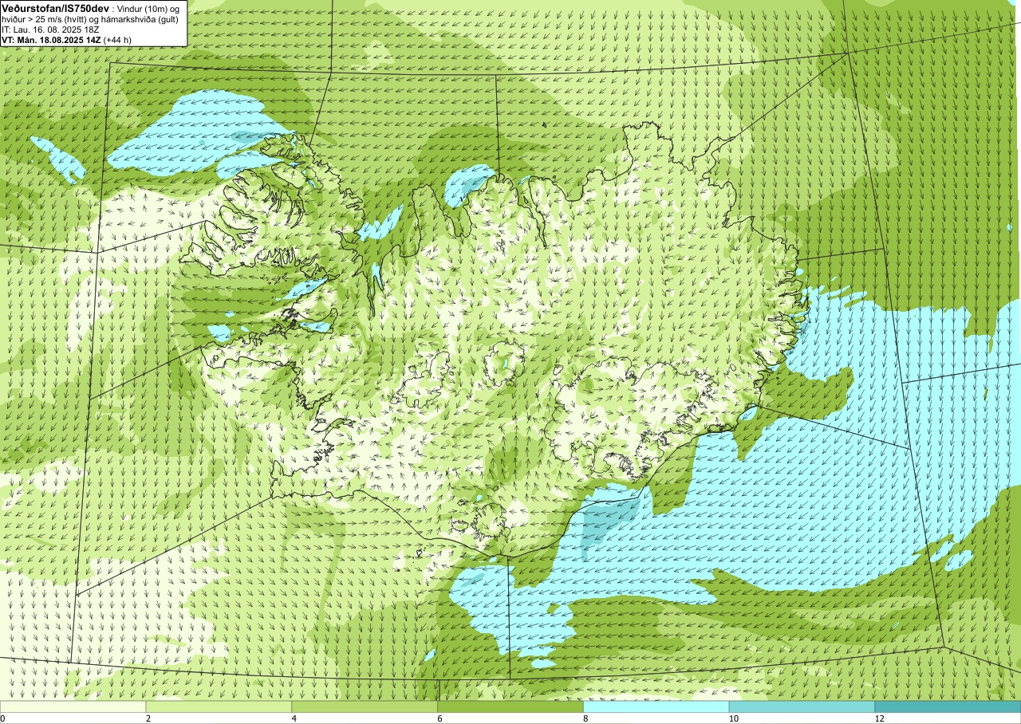Click the legend scale label "2"
Viewport: 1021px width, 724px height.
tap(148, 718)
